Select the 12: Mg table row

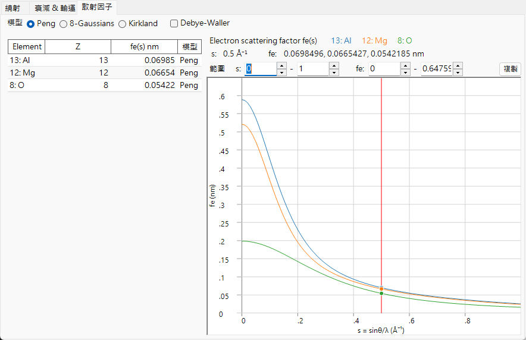[104, 73]
